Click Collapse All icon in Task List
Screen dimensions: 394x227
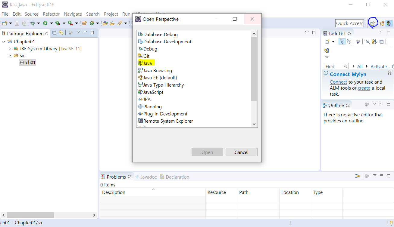(x=382, y=41)
